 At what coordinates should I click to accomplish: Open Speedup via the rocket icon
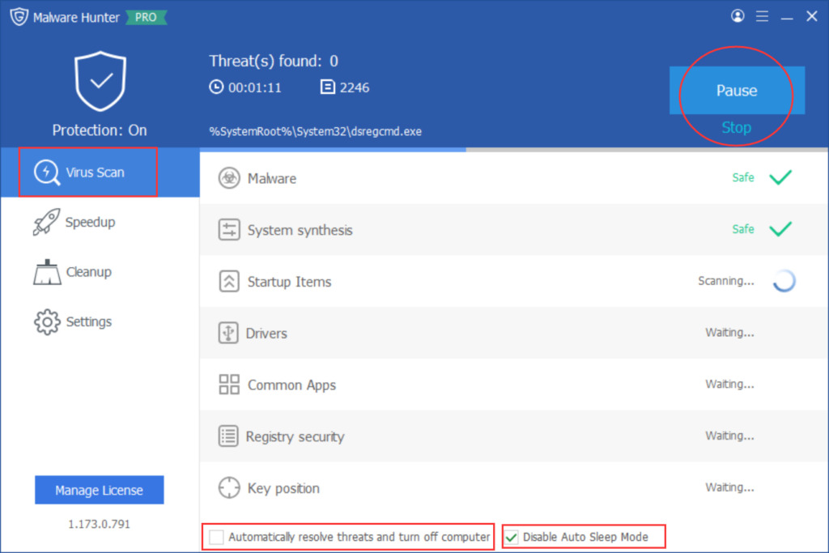coord(46,222)
